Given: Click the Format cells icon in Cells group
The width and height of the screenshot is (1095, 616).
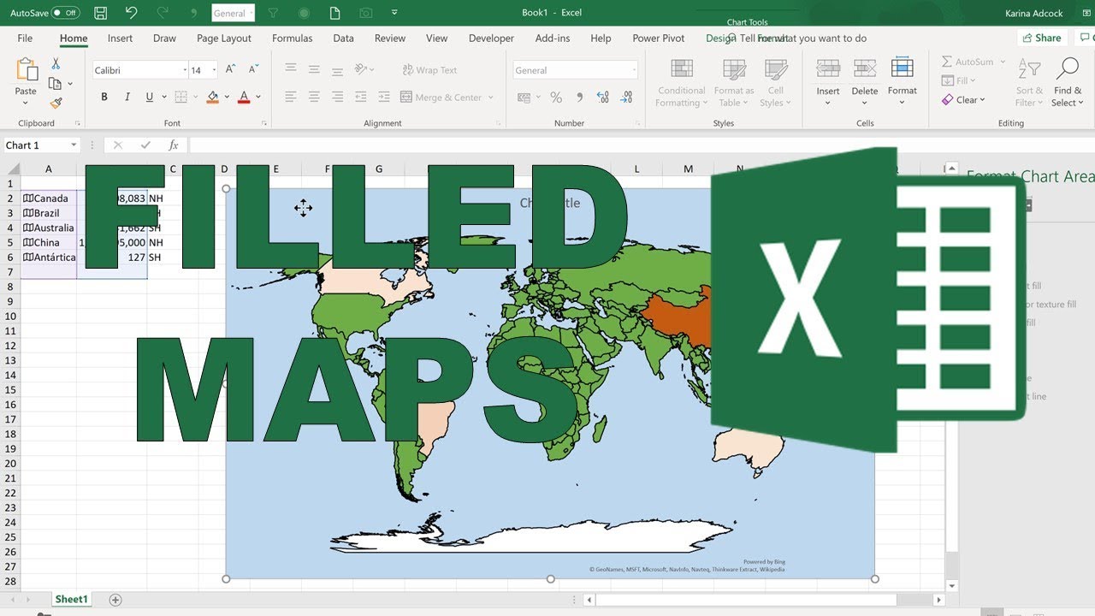Looking at the screenshot, I should pyautogui.click(x=903, y=68).
